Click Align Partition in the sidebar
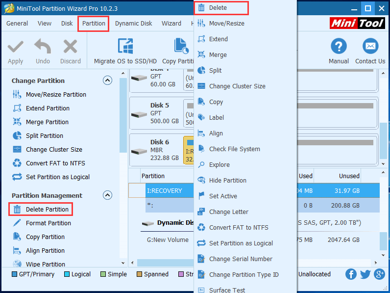This screenshot has width=390, height=293. 39,250
